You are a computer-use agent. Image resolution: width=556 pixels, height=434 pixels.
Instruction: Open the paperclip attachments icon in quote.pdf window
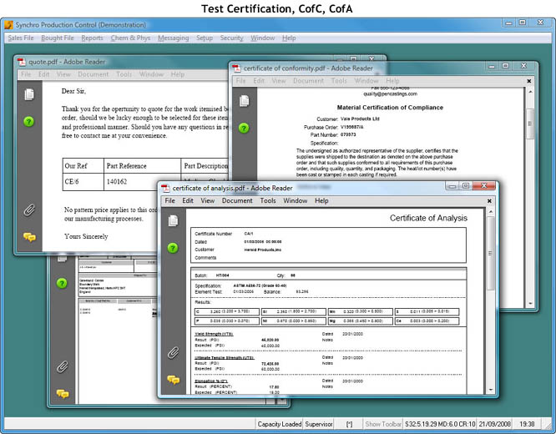(29, 210)
